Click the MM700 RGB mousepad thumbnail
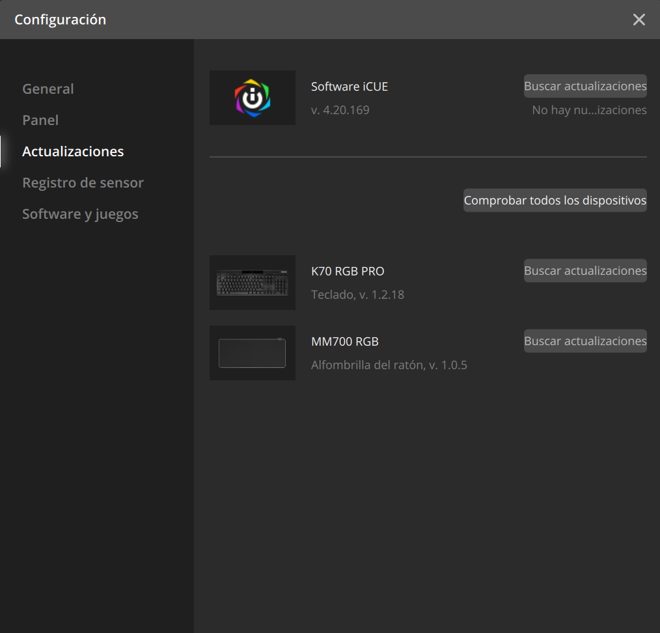 click(253, 353)
